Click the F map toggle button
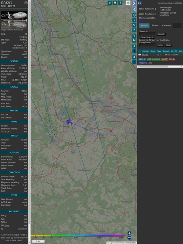 tap(134, 62)
